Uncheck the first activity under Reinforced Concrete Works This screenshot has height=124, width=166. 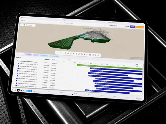tap(19, 63)
